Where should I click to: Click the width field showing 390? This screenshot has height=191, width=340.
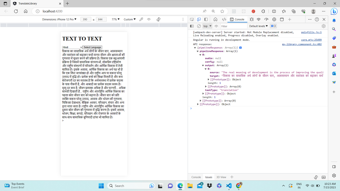click(85, 19)
